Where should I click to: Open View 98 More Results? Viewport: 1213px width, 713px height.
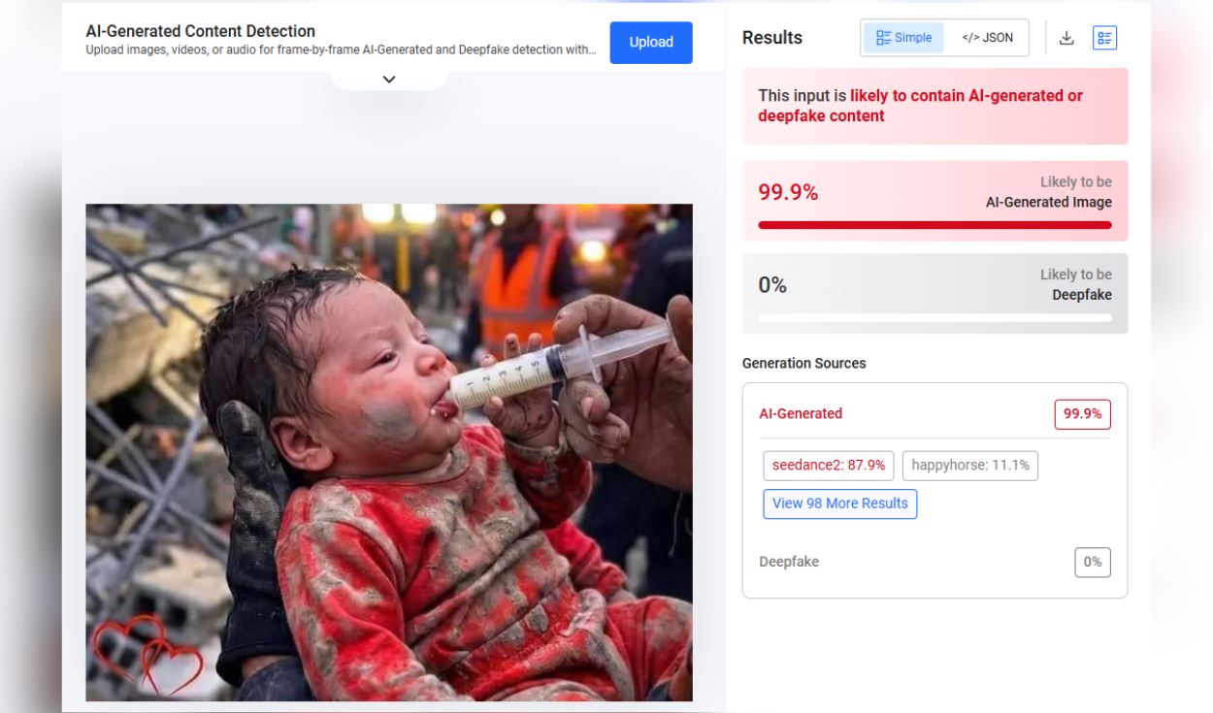[840, 503]
